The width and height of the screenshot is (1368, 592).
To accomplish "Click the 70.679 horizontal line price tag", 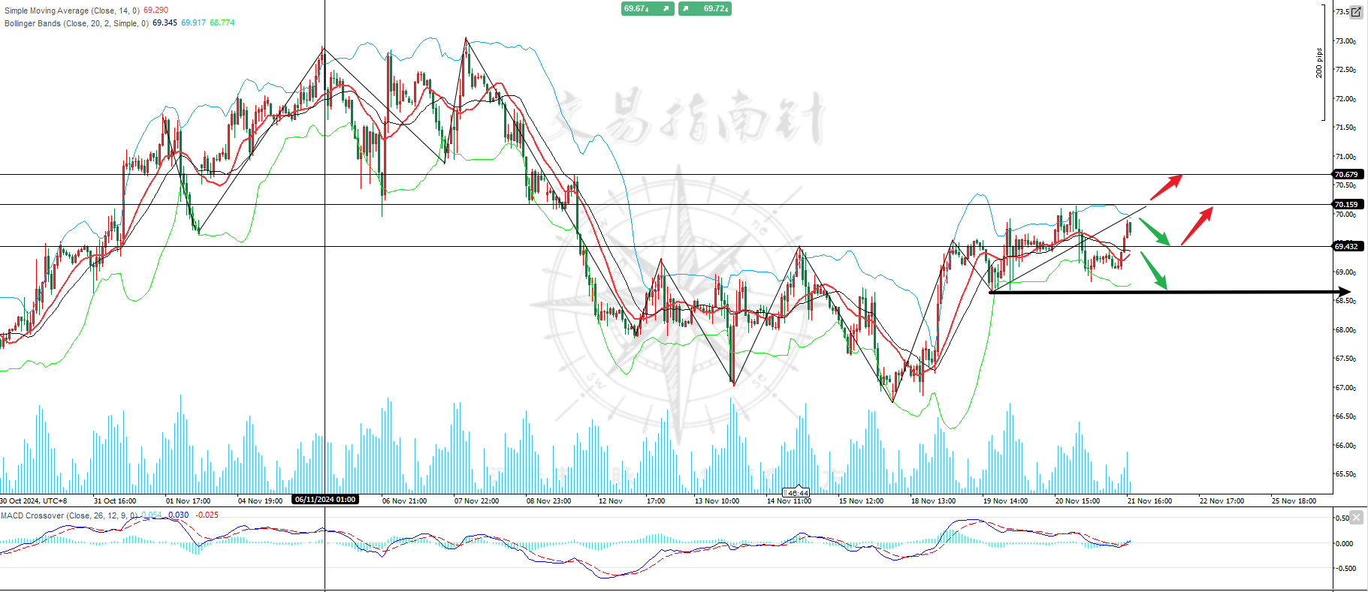I will (x=1346, y=174).
